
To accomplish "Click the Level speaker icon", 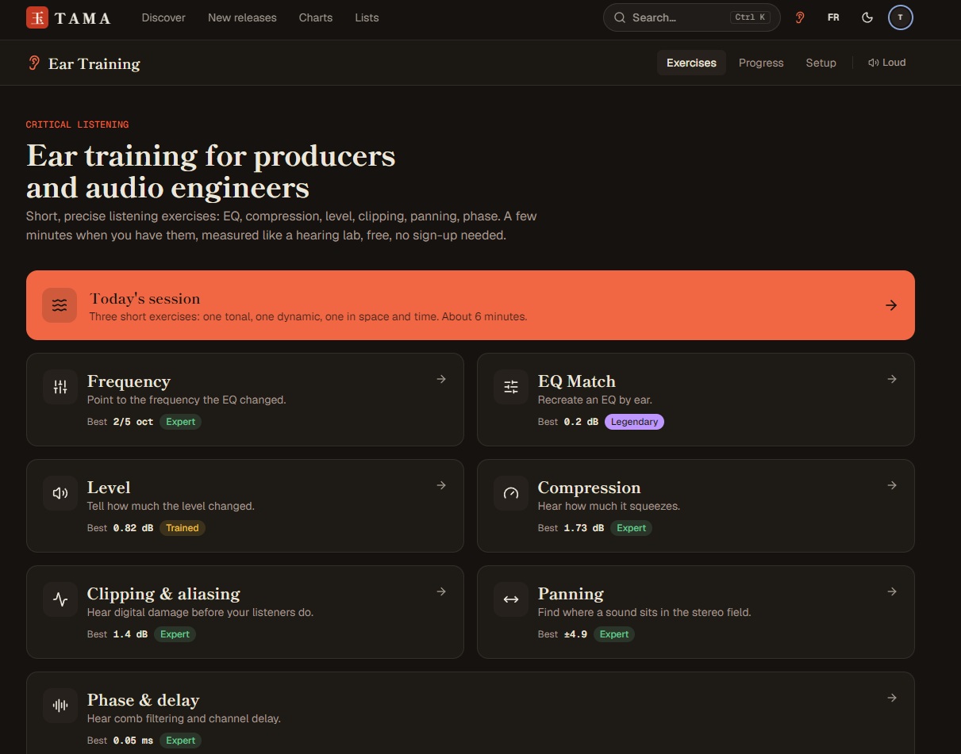I will (60, 493).
